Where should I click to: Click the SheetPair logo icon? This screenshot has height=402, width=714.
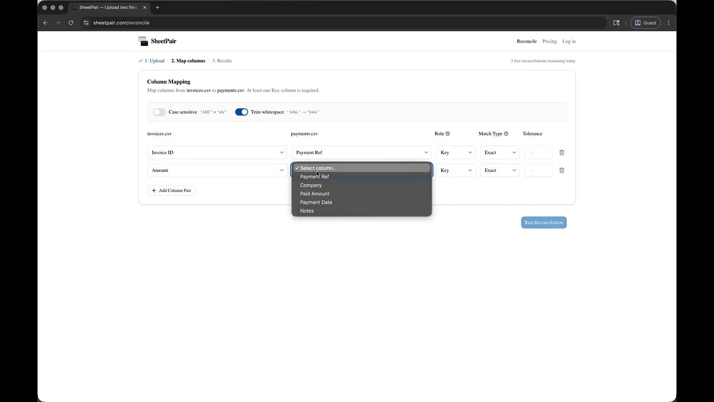[143, 41]
